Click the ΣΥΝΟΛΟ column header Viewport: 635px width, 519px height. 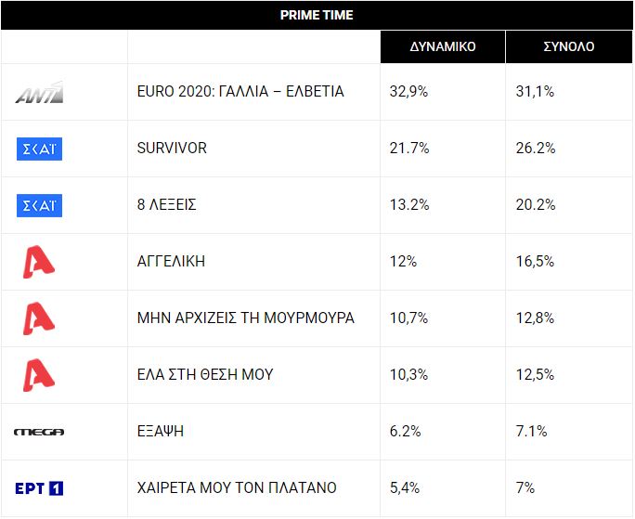click(x=568, y=46)
